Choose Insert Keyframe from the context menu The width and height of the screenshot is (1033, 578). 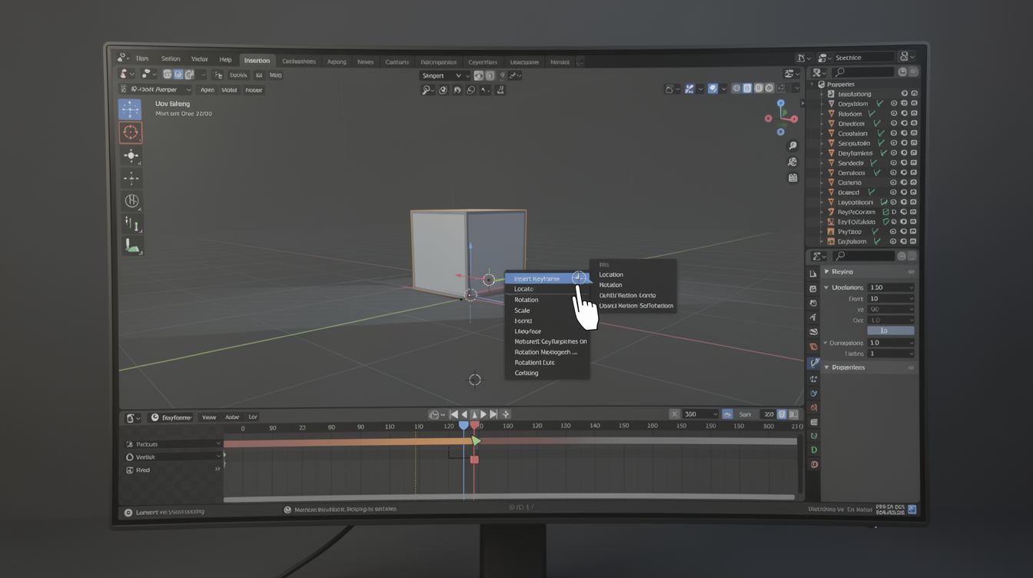point(538,278)
